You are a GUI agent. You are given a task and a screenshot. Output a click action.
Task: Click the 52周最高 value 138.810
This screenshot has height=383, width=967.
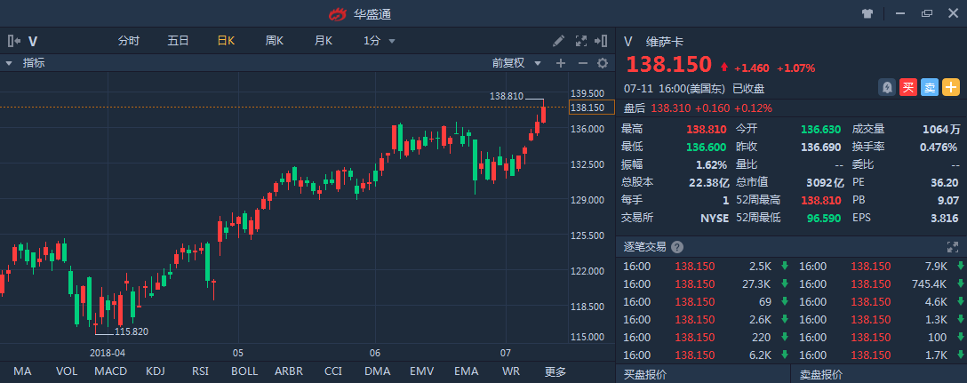click(x=821, y=200)
